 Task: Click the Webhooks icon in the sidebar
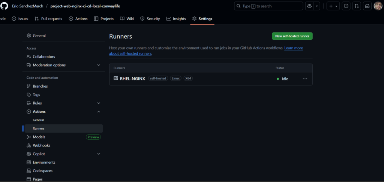tap(28, 145)
